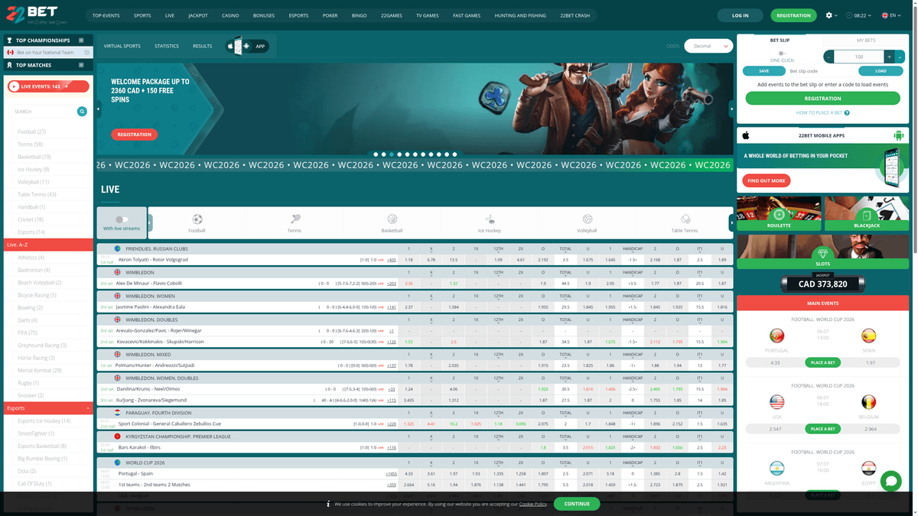Open VIRTUAL SPORTS tab

click(122, 46)
